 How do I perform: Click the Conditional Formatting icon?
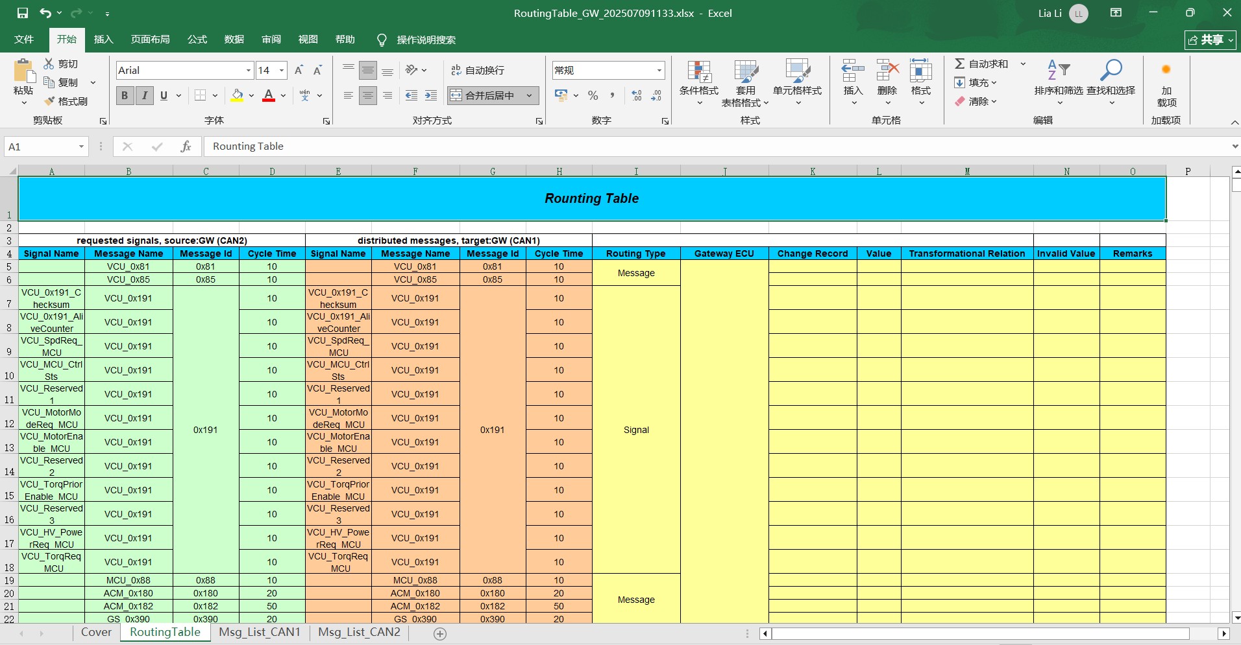click(698, 73)
